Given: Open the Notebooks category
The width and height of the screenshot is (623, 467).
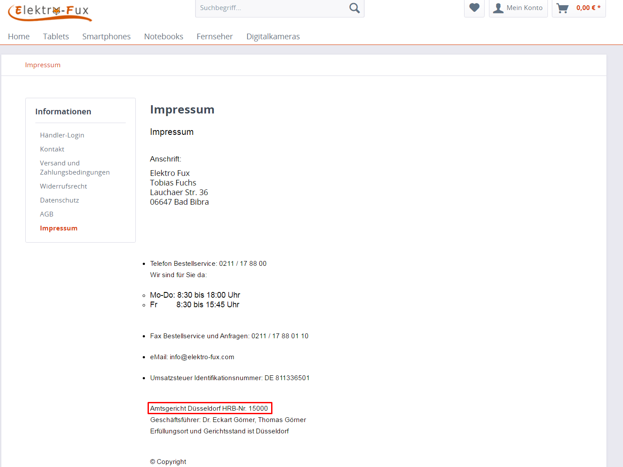Looking at the screenshot, I should coord(164,37).
